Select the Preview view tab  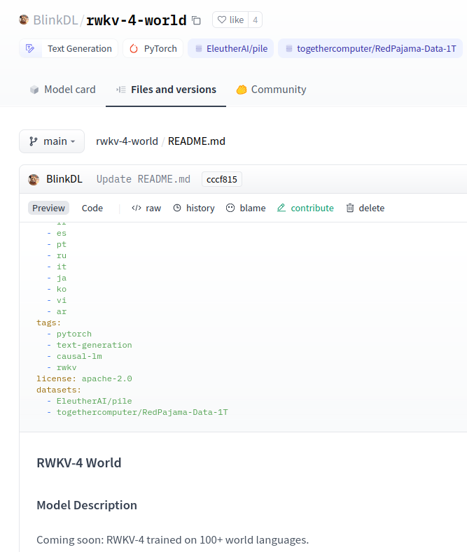point(48,208)
